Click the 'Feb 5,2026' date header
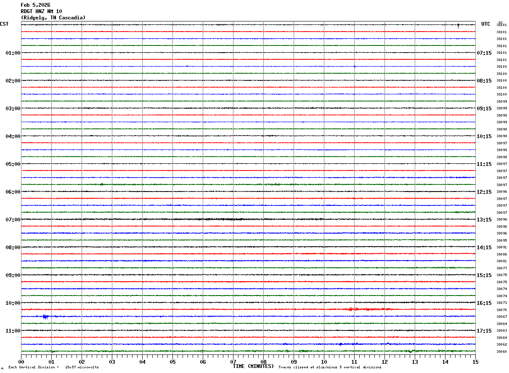 (35, 5)
